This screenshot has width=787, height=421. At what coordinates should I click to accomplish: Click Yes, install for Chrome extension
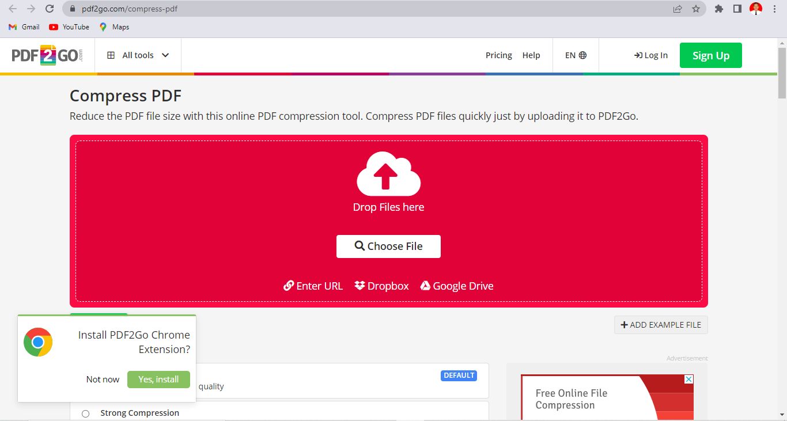tap(158, 379)
